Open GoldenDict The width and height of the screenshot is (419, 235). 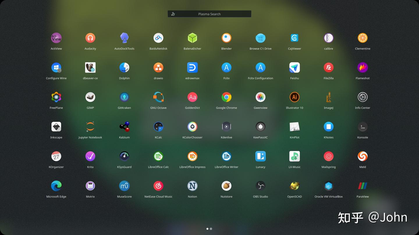tap(192, 97)
